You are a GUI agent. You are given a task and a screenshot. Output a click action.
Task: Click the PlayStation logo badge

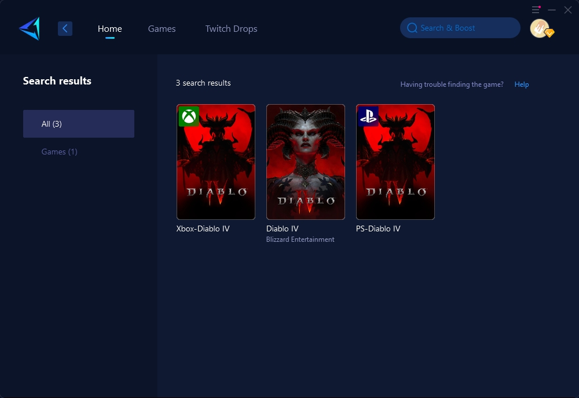[368, 116]
